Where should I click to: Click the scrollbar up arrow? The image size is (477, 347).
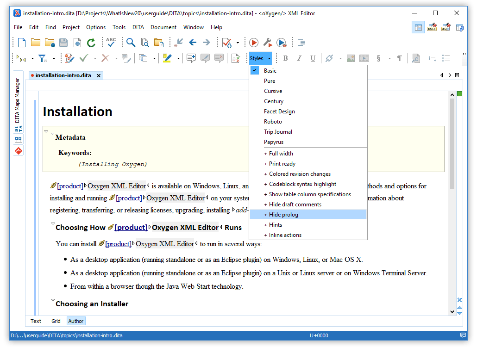pyautogui.click(x=452, y=95)
